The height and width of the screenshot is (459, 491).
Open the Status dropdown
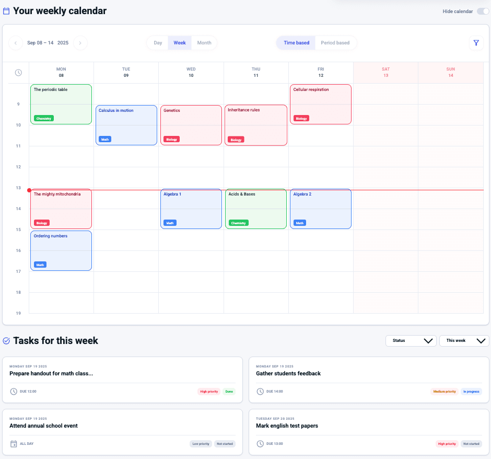tap(411, 341)
